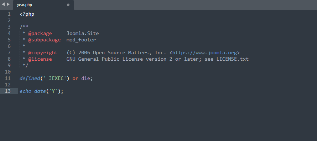317x141 pixels.
Task: Place cursor on the @license tag
Action: click(40, 59)
